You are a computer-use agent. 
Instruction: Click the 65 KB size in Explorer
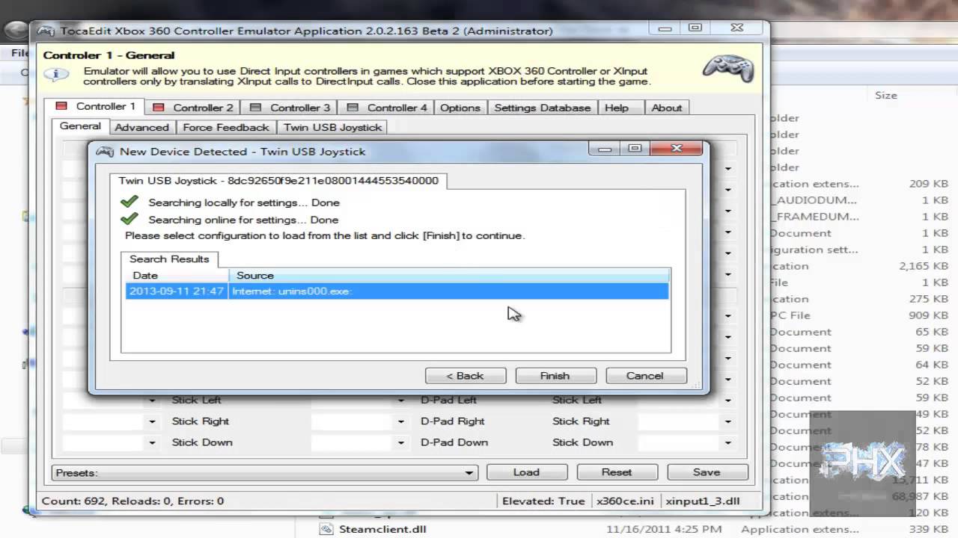tap(932, 332)
